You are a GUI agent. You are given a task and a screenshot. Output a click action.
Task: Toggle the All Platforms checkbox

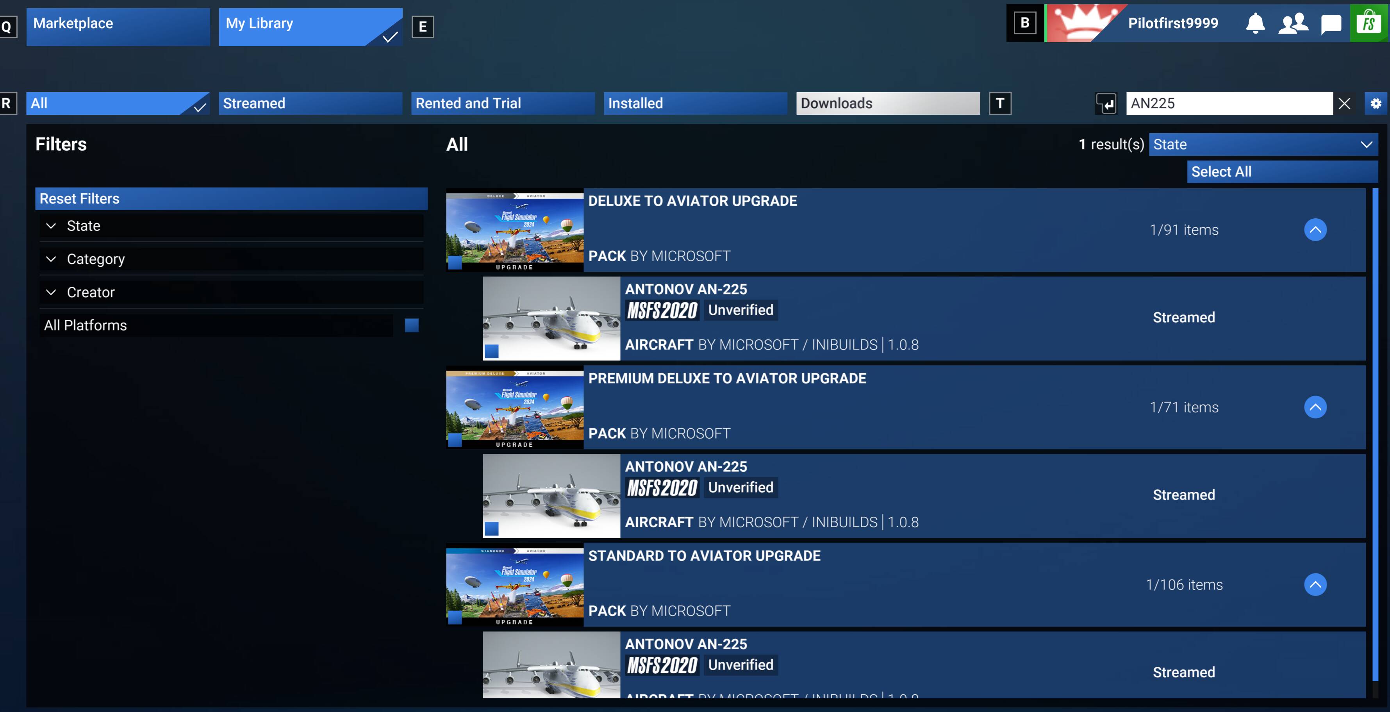point(412,325)
